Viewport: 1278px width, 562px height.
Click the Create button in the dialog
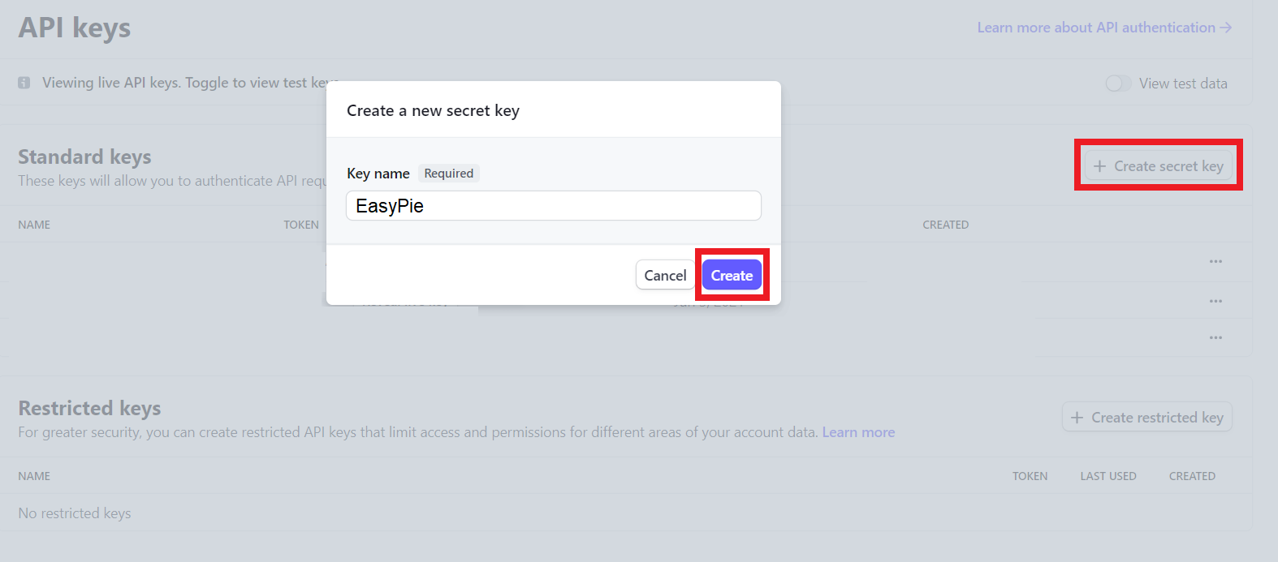(x=732, y=275)
